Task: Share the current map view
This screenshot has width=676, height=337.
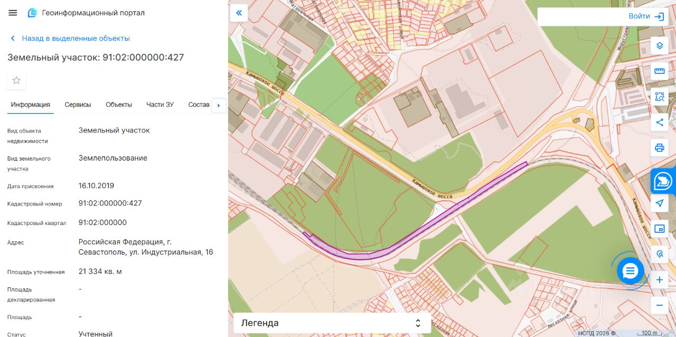Action: (x=659, y=123)
